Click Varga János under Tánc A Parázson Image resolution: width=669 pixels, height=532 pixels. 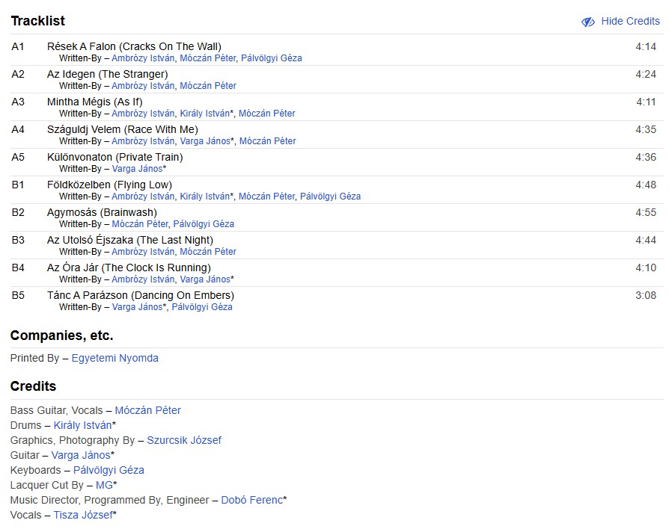(137, 307)
